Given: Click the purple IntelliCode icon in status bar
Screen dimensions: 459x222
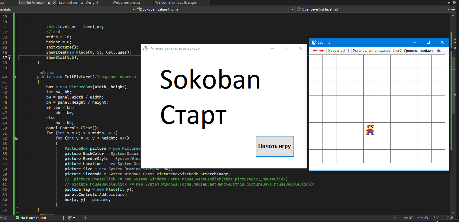Looking at the screenshot, I should point(5,217).
